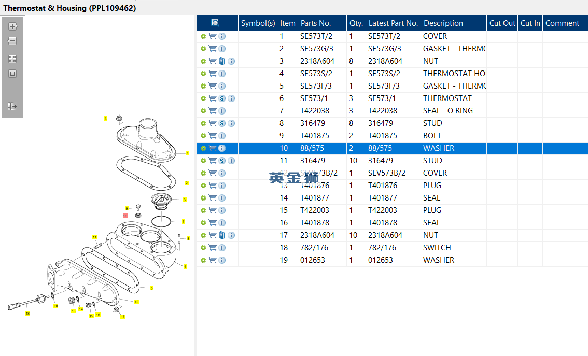Click the supersession S icon for item 8
Screen dimensions: 588x356
[x=222, y=123]
